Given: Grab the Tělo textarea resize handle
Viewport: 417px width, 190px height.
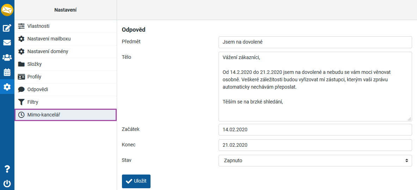Looking at the screenshot, I should pyautogui.click(x=409, y=119).
